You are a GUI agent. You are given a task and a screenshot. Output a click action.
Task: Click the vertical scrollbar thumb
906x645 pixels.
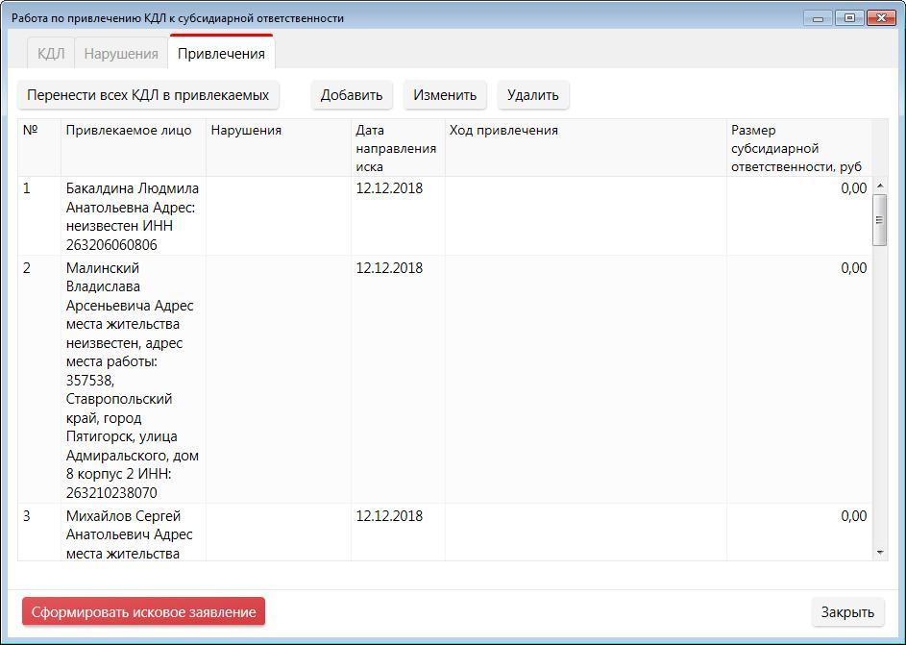click(880, 220)
